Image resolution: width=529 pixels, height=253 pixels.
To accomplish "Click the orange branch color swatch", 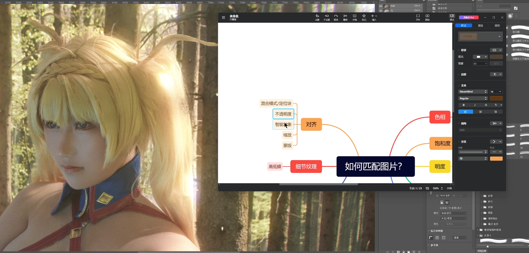I will coord(496,158).
